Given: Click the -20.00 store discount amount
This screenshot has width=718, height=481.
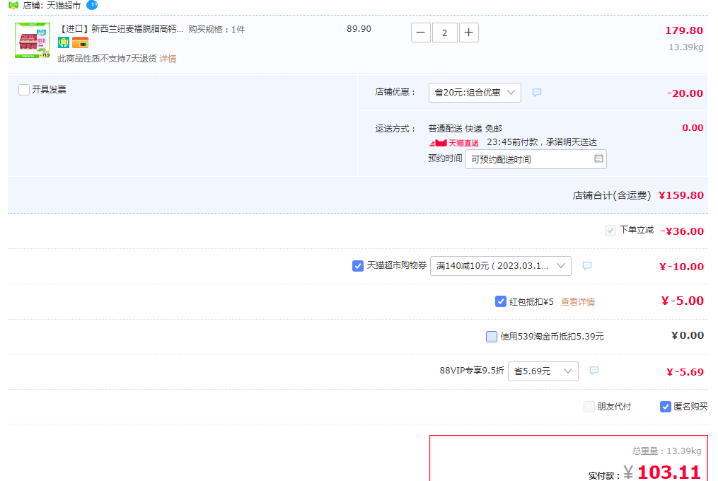Looking at the screenshot, I should tap(685, 93).
